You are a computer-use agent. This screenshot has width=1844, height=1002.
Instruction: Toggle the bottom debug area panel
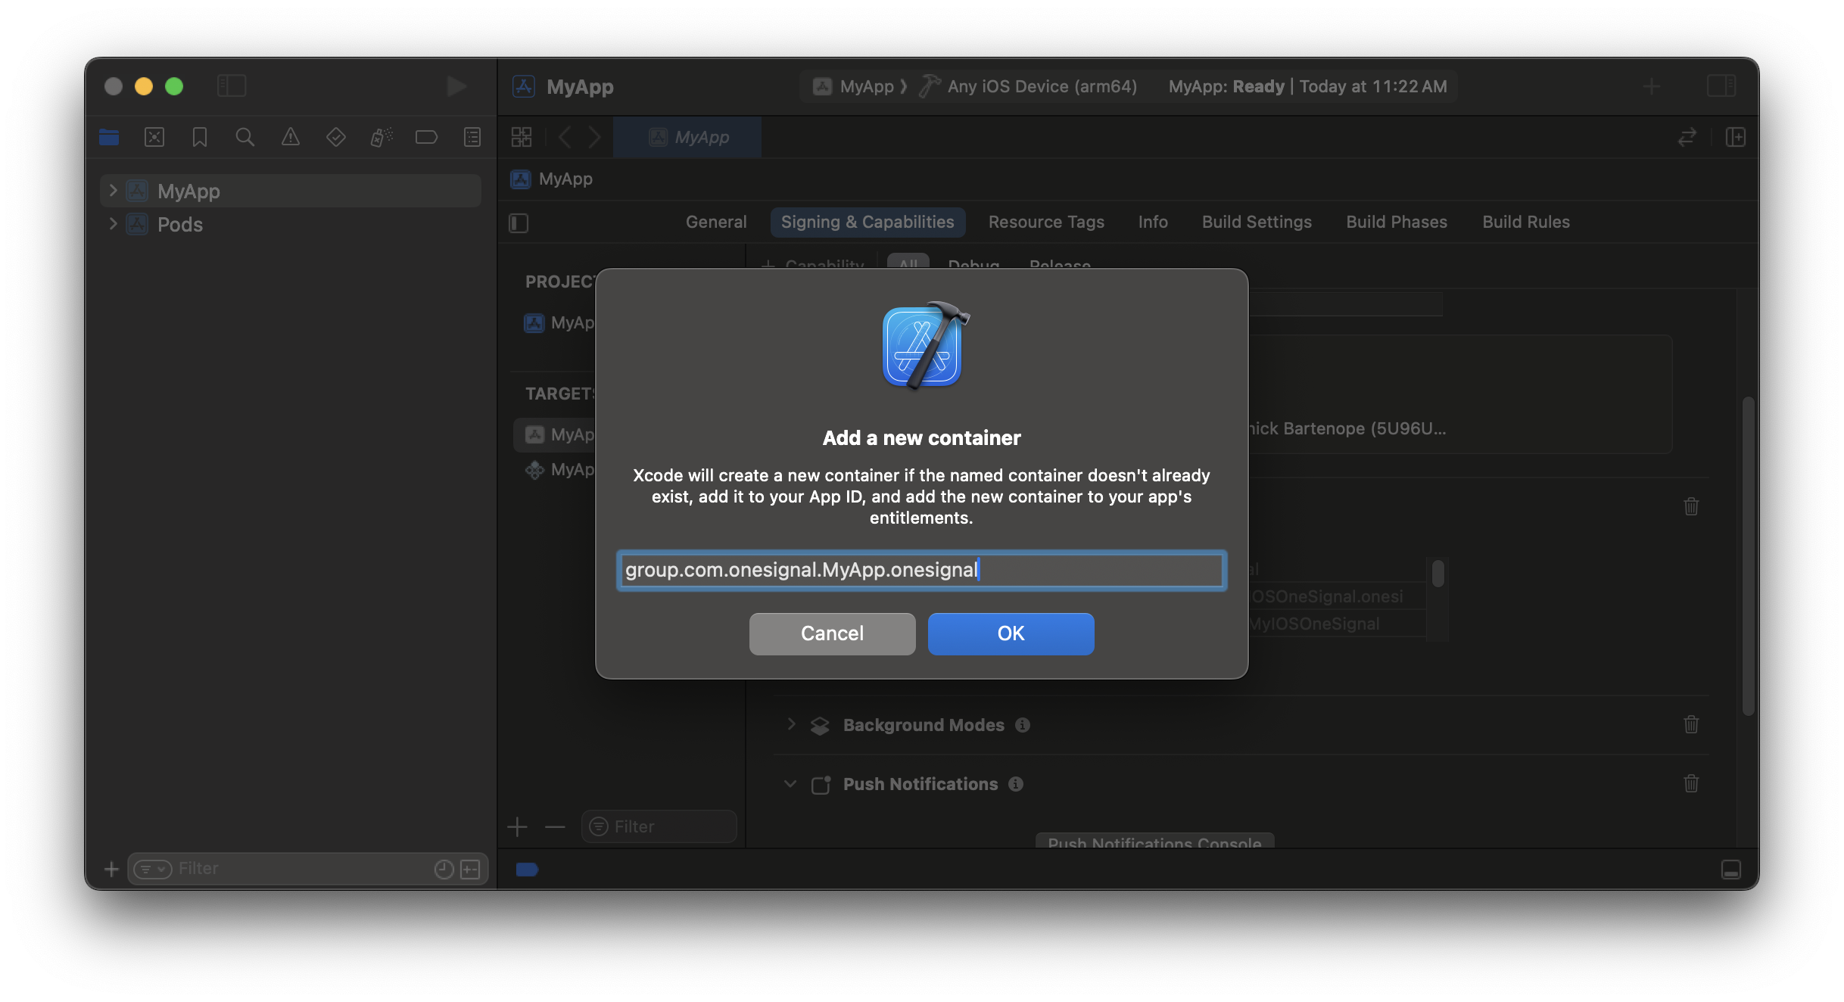tap(1731, 870)
